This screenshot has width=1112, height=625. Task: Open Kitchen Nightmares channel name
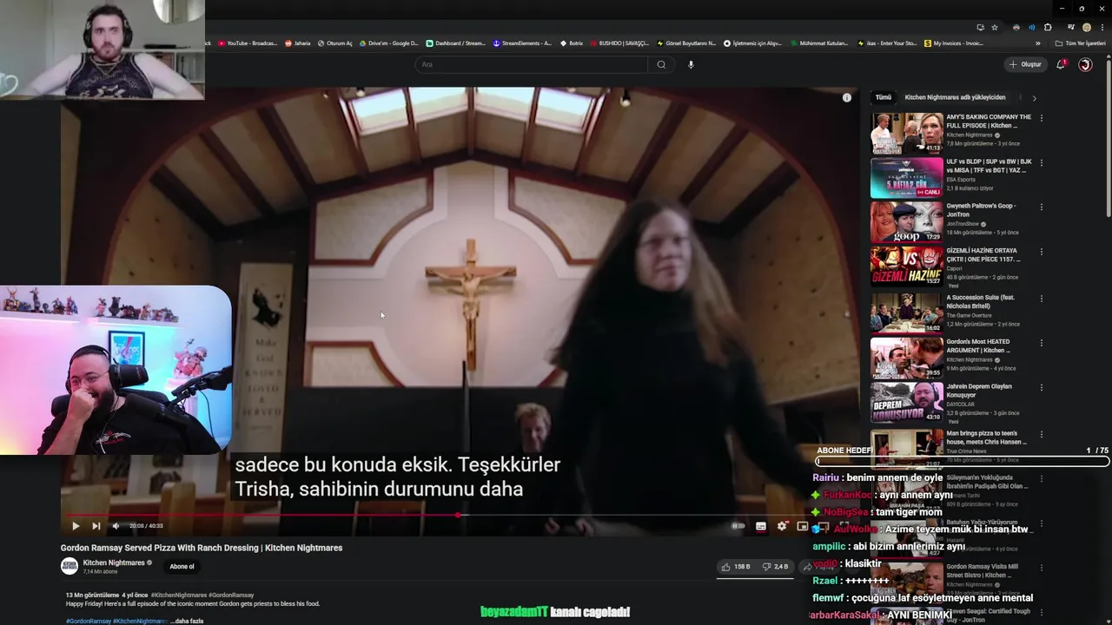(114, 562)
